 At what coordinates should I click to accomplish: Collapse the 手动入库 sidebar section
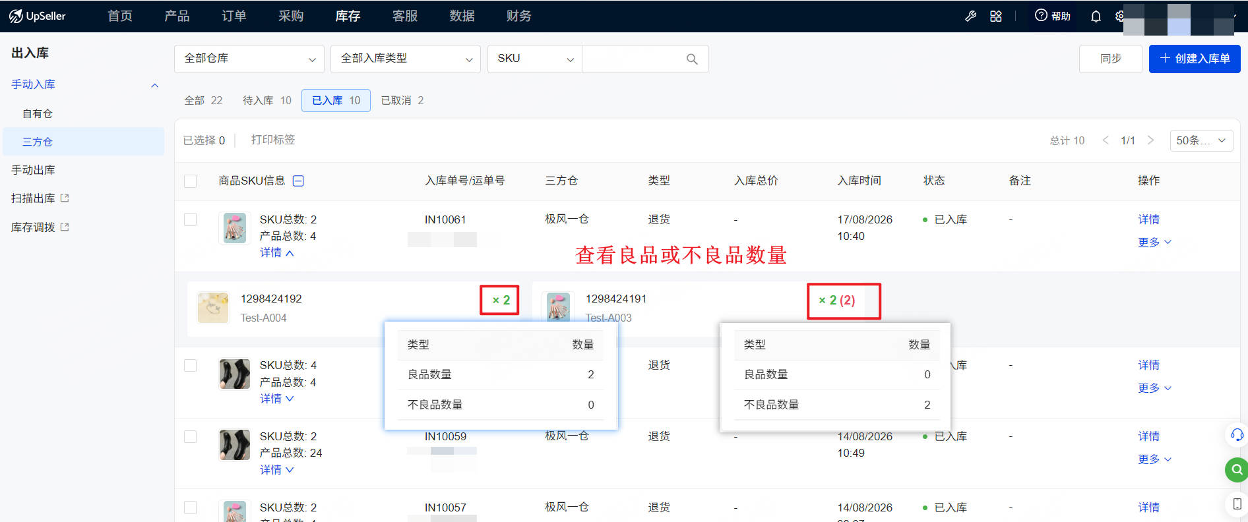click(154, 85)
